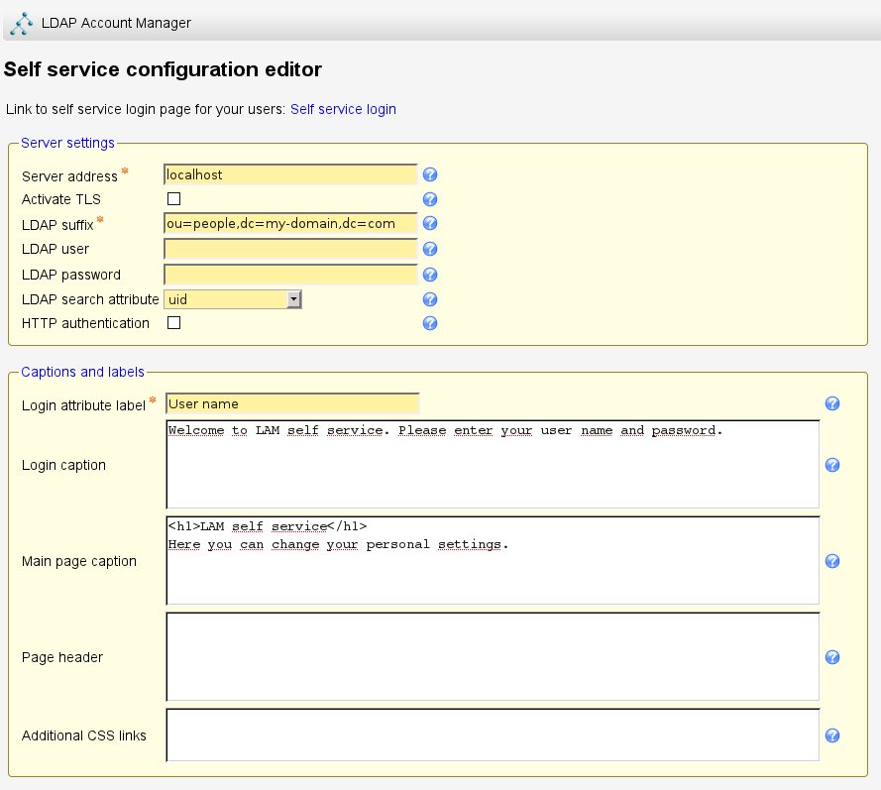Open help for Login attribute label
Screen dimensions: 881x790
(832, 403)
